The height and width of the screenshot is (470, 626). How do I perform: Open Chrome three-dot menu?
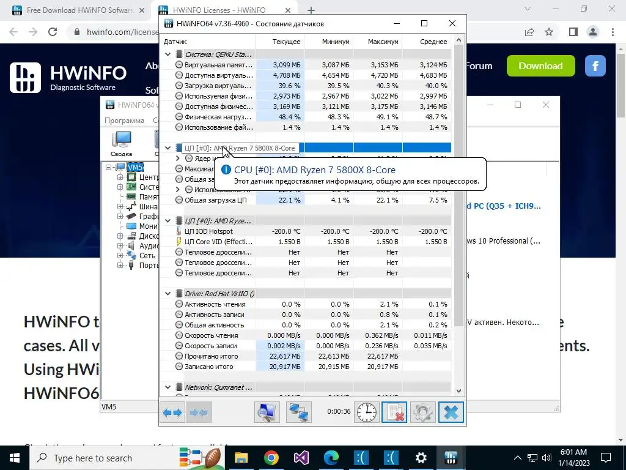[613, 32]
